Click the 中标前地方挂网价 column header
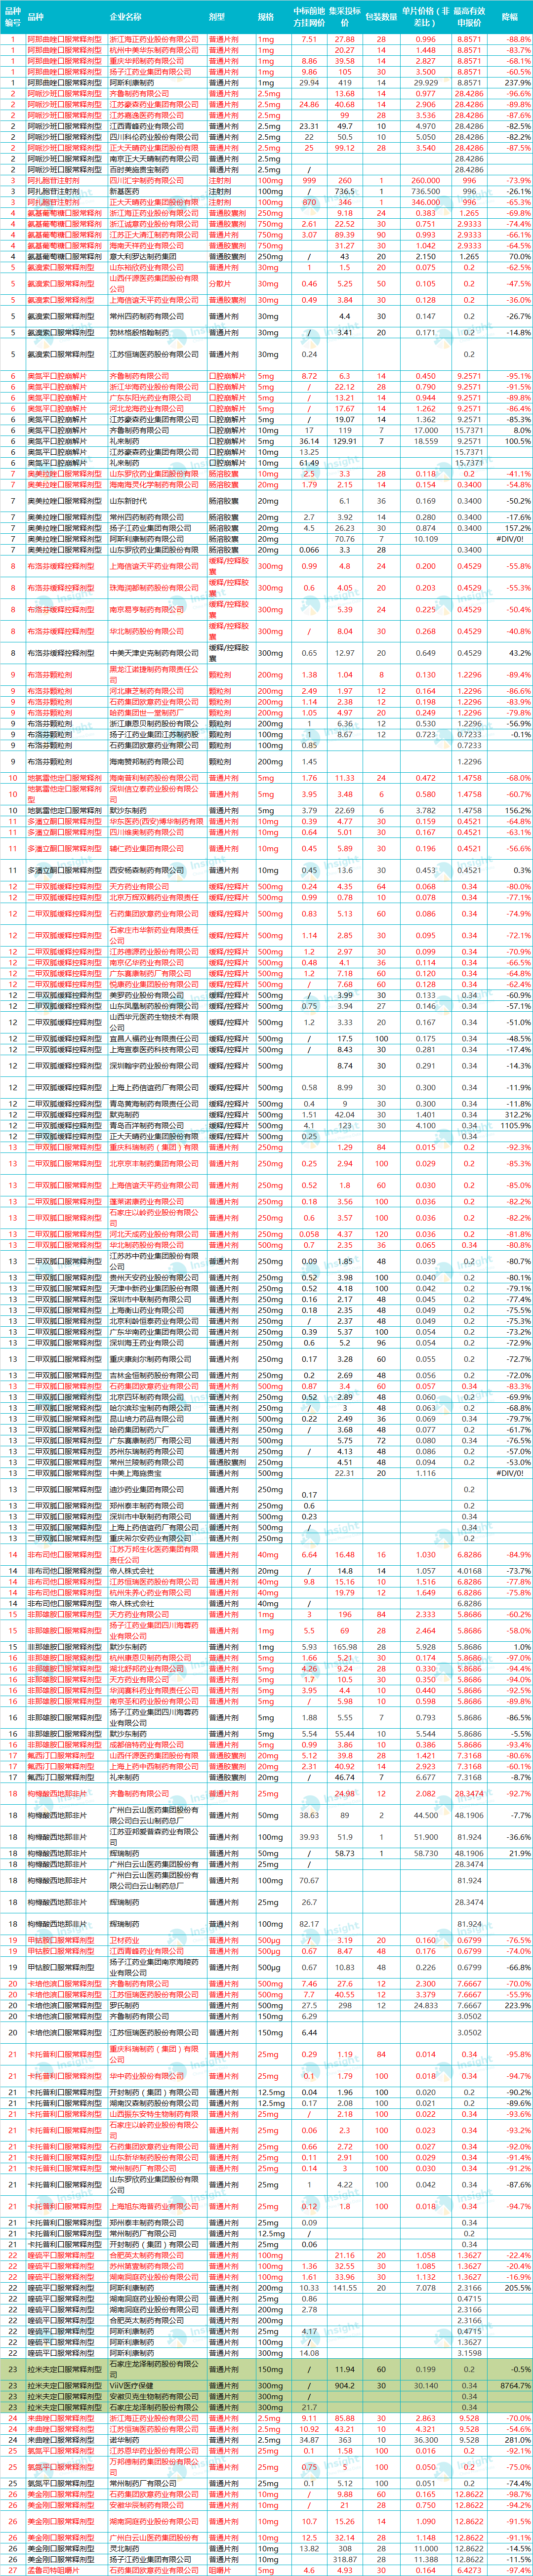533x2576 pixels. (x=309, y=17)
